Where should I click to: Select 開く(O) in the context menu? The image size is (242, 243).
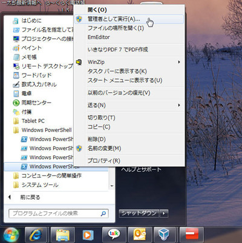129,10
